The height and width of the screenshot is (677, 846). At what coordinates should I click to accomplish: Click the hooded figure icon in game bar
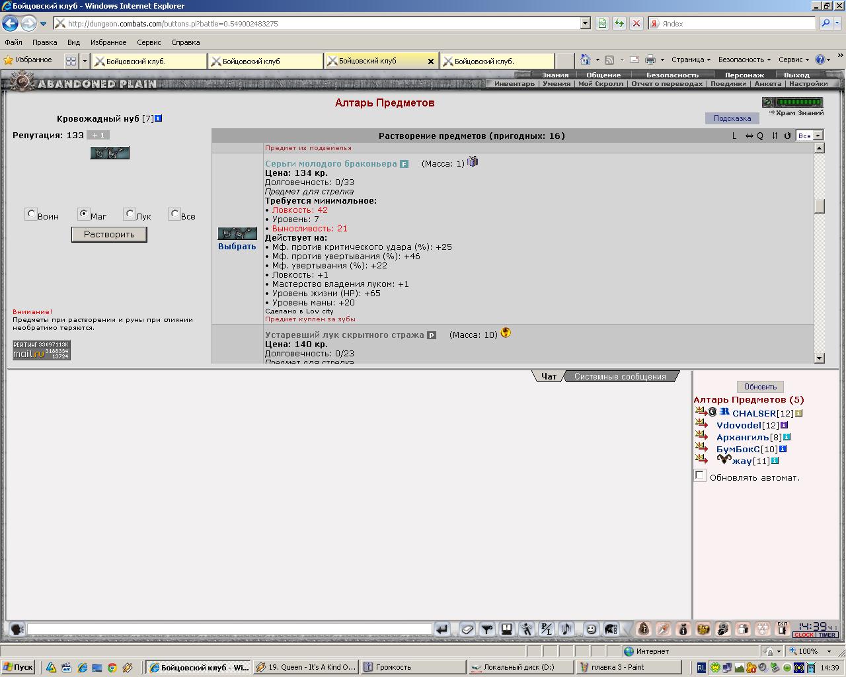(644, 629)
